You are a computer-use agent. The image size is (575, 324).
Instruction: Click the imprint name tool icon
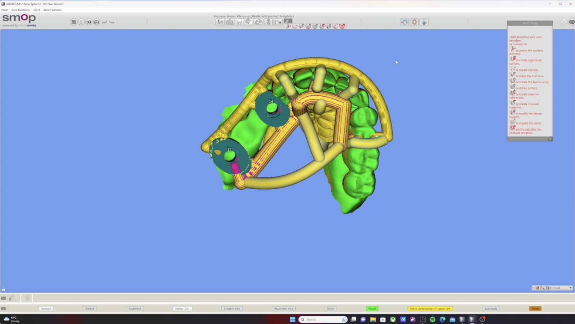(335, 27)
